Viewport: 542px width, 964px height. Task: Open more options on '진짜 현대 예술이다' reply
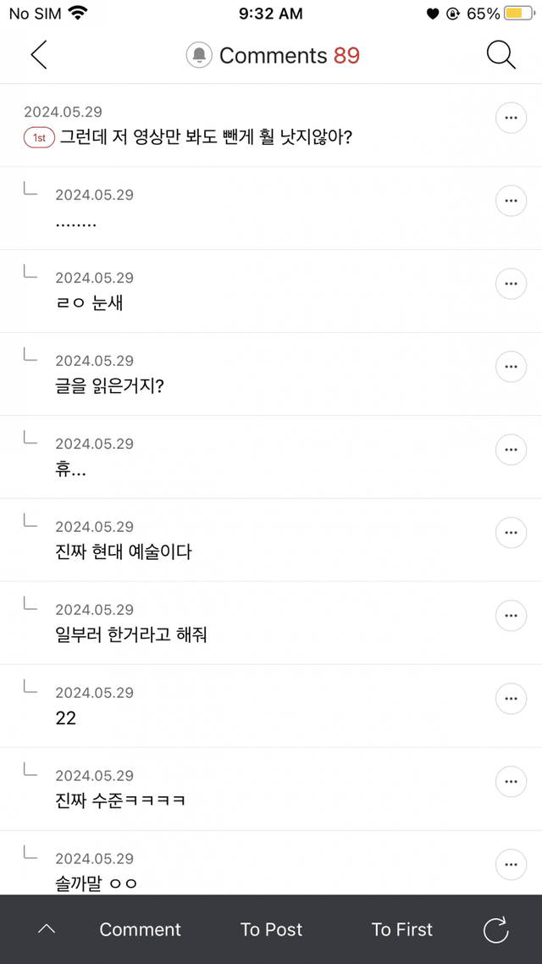pos(510,533)
